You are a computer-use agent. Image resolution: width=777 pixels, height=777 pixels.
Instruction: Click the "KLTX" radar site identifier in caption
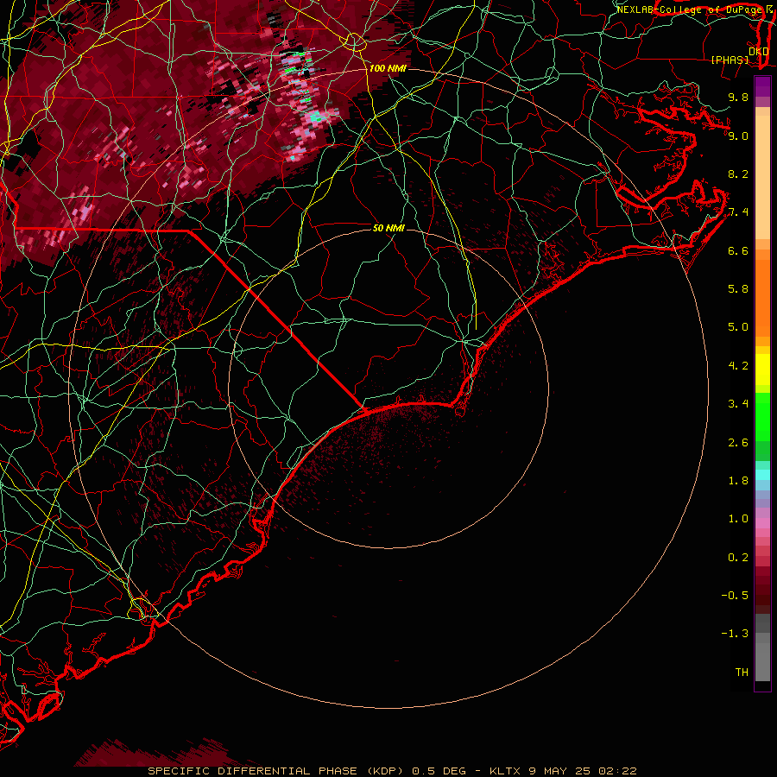505,771
